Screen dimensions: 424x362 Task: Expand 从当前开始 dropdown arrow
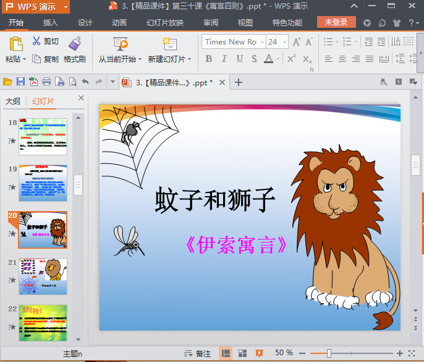coord(140,59)
